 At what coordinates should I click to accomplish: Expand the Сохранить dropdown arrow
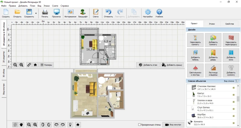(x=36, y=13)
